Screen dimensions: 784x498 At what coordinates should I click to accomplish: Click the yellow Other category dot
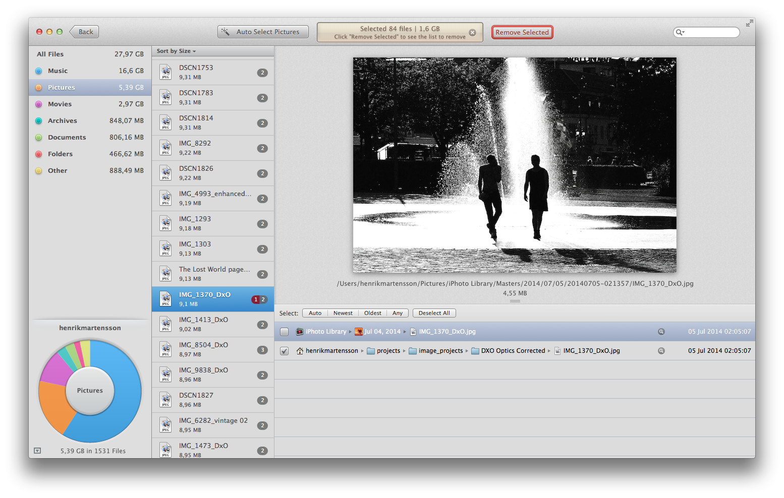coord(39,171)
